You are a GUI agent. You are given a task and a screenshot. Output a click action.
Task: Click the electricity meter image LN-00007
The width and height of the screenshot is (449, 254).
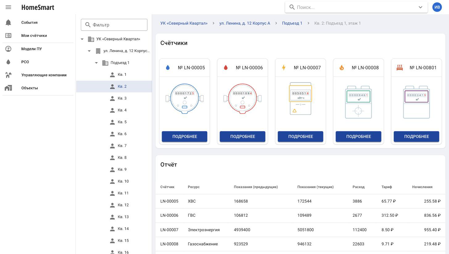click(x=300, y=99)
